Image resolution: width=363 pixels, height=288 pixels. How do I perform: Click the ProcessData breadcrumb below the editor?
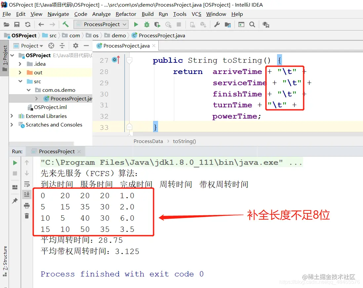click(148, 141)
